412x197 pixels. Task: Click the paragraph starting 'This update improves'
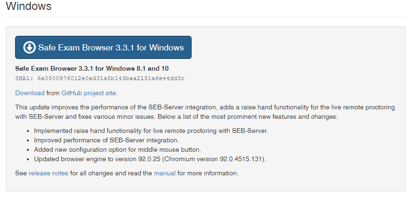pos(205,112)
